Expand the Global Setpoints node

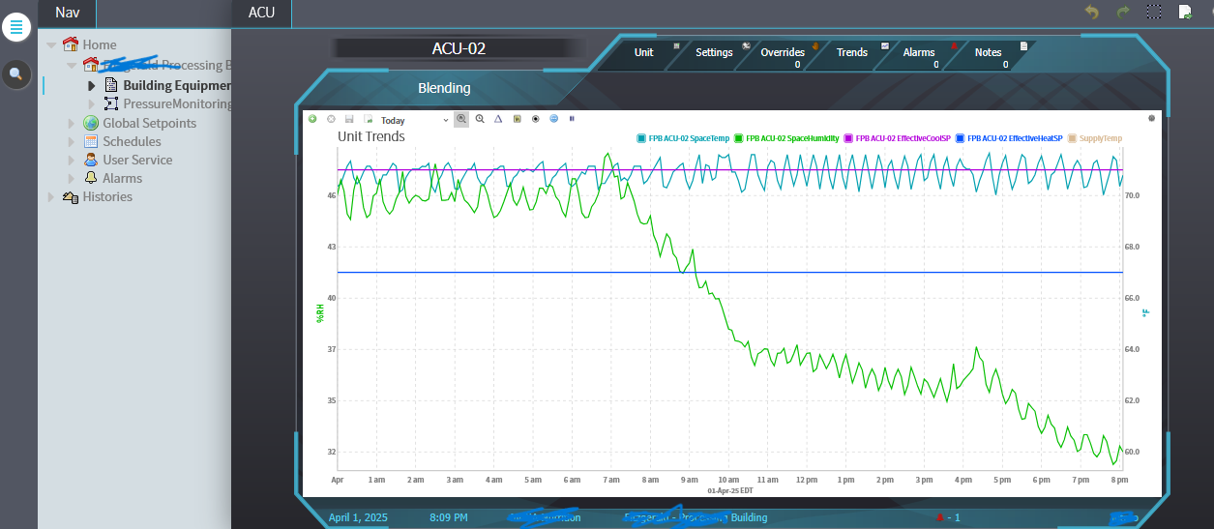pos(71,123)
